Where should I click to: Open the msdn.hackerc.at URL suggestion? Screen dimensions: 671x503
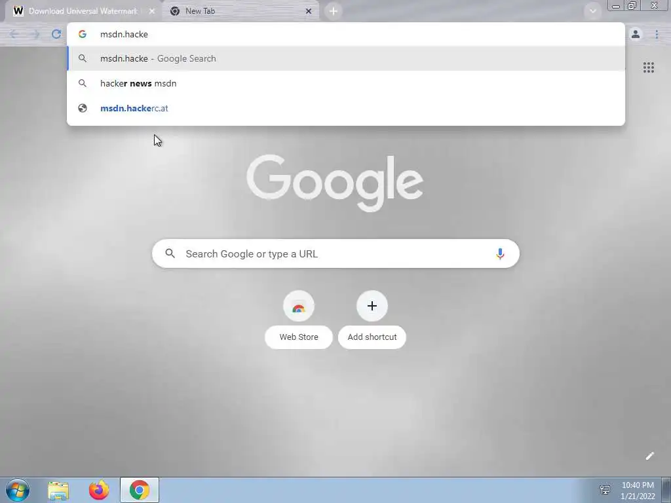(x=346, y=108)
